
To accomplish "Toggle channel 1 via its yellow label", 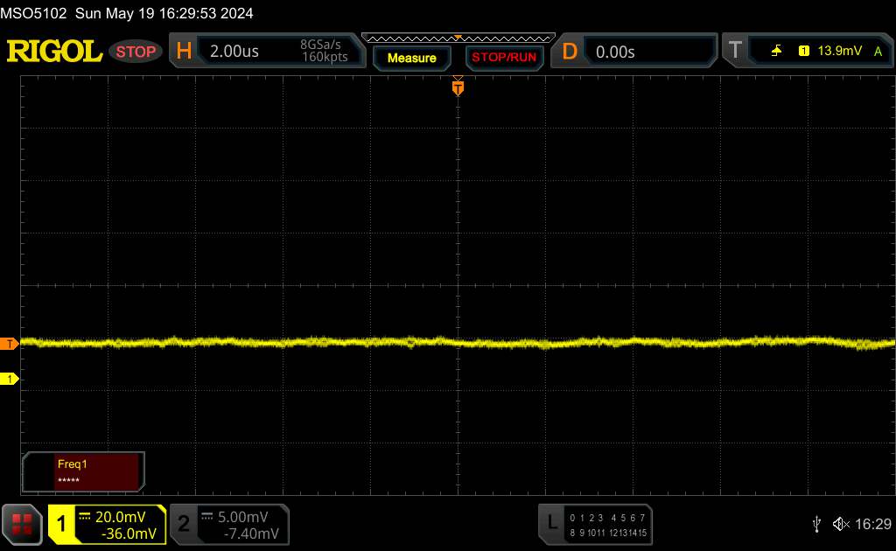I will (61, 524).
